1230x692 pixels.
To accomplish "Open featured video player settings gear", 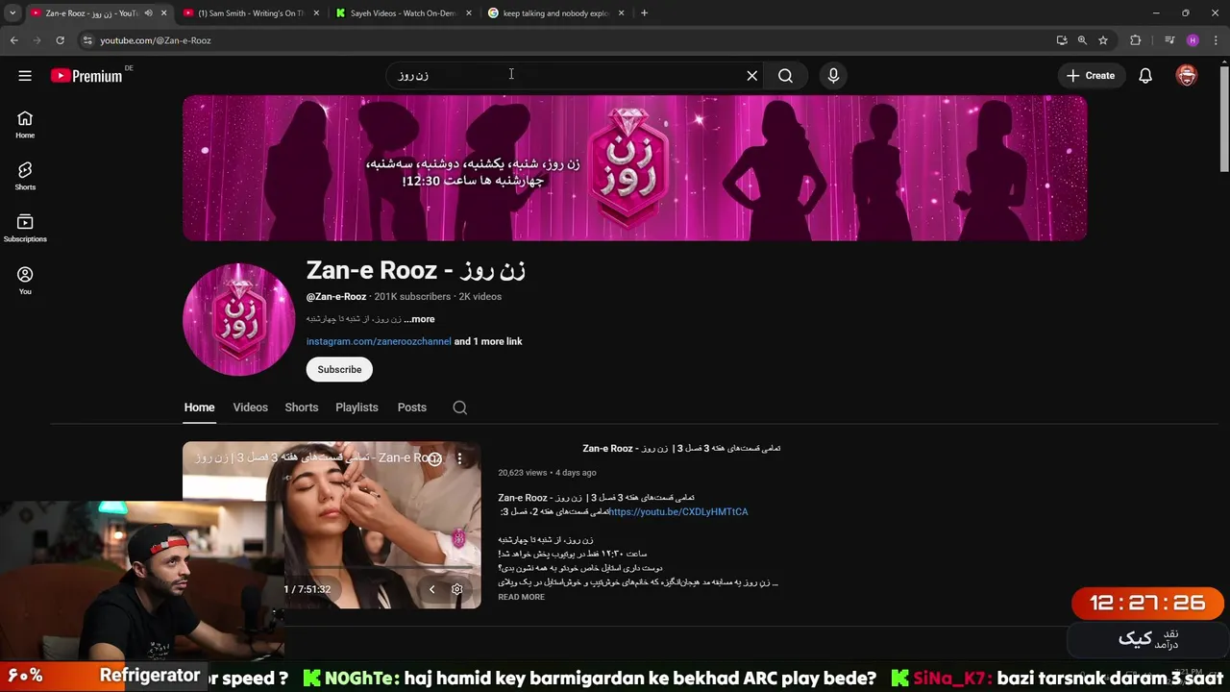I will click(457, 589).
